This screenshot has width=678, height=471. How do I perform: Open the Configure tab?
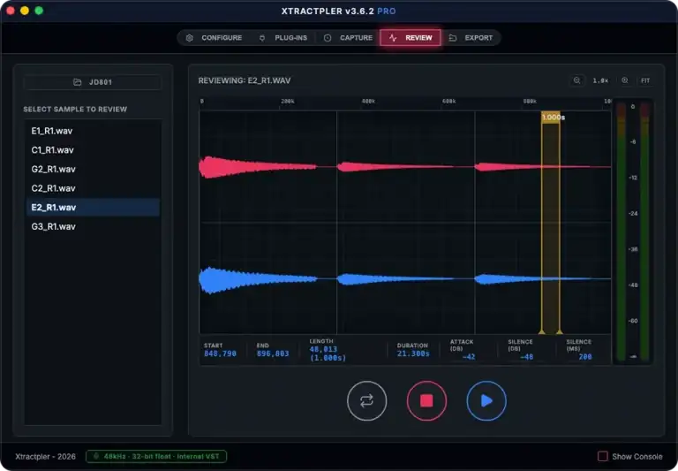pos(214,38)
